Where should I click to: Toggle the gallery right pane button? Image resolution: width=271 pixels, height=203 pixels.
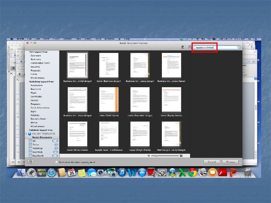(x=183, y=47)
